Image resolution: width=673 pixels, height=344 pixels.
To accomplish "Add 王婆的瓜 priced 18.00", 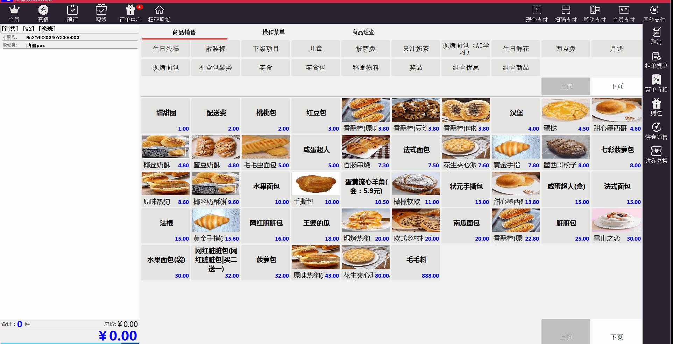I will tap(316, 226).
